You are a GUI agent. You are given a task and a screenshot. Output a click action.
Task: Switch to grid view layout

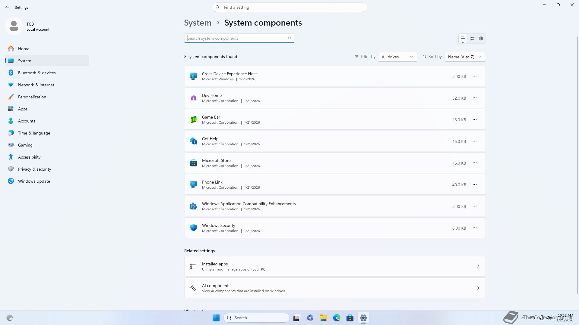point(472,39)
